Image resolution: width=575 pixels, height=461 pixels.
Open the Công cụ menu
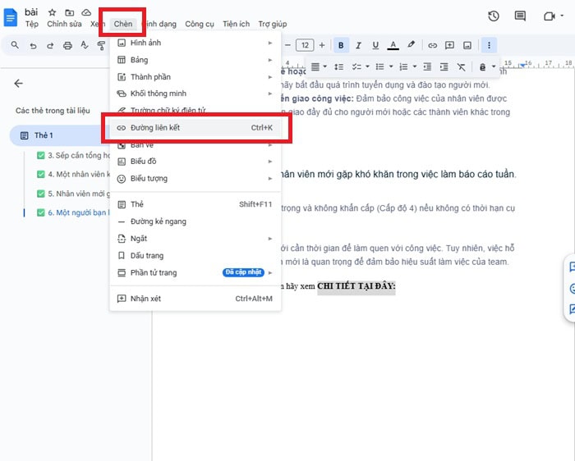click(x=200, y=24)
